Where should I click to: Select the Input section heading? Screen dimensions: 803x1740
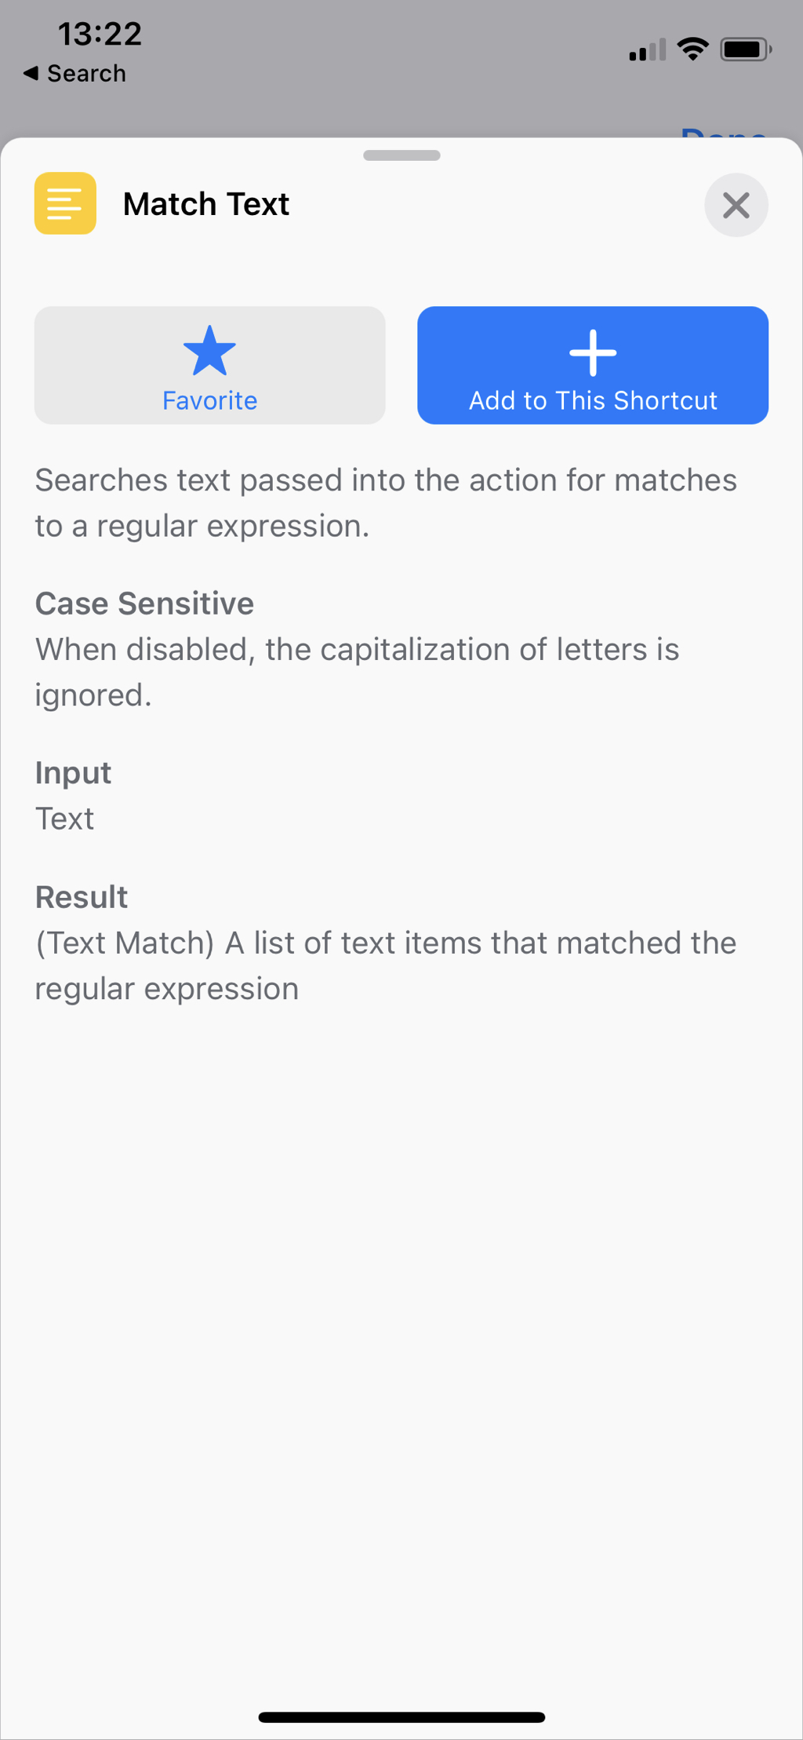73,773
